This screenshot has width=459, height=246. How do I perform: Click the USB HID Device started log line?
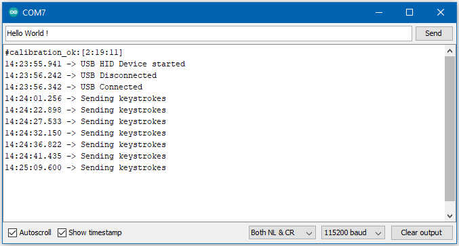tap(95, 64)
